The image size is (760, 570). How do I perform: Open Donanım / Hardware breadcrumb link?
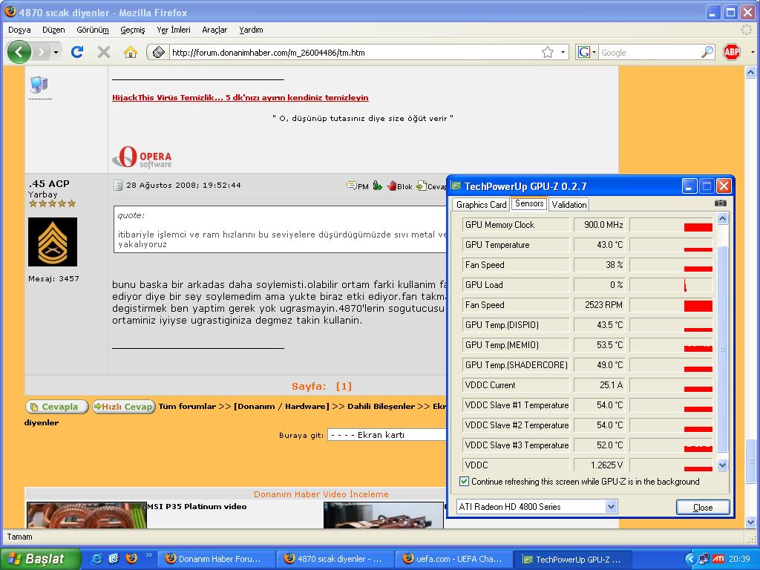281,406
